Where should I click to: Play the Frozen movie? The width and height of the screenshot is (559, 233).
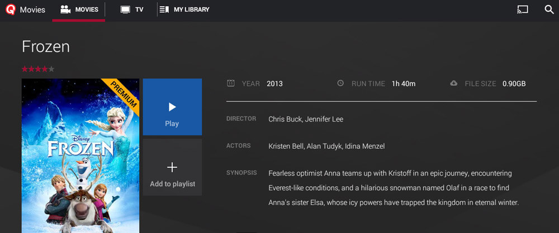[x=172, y=106]
